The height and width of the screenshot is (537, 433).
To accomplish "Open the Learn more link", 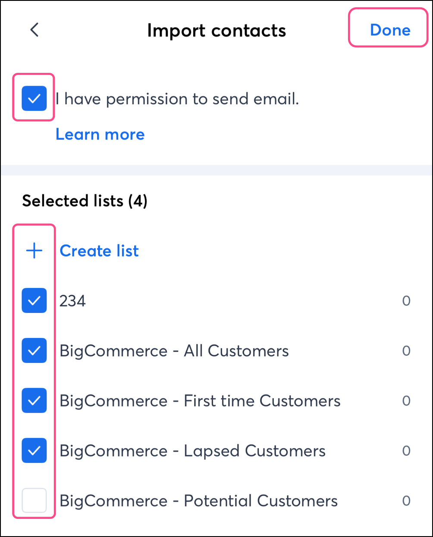I will click(100, 134).
